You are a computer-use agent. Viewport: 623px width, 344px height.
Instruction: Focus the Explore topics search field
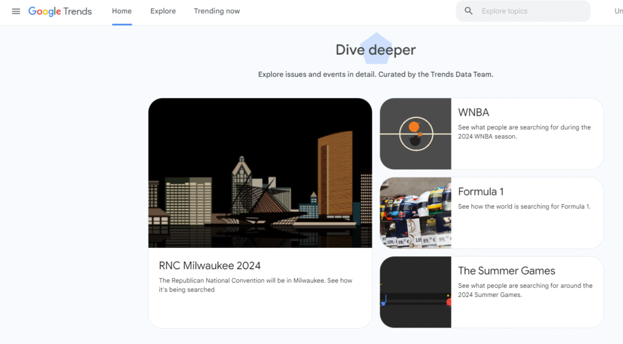[529, 11]
